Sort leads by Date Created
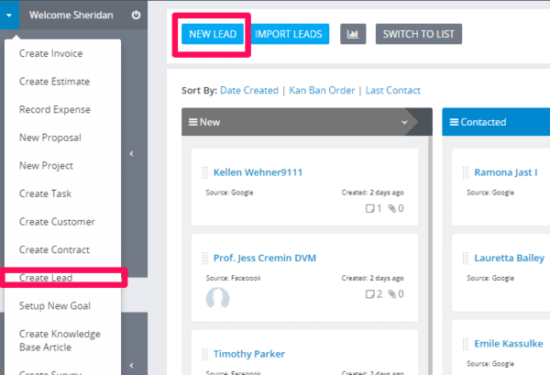 [x=249, y=90]
